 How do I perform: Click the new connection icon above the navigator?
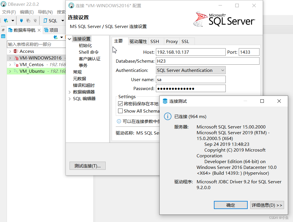[55, 37]
